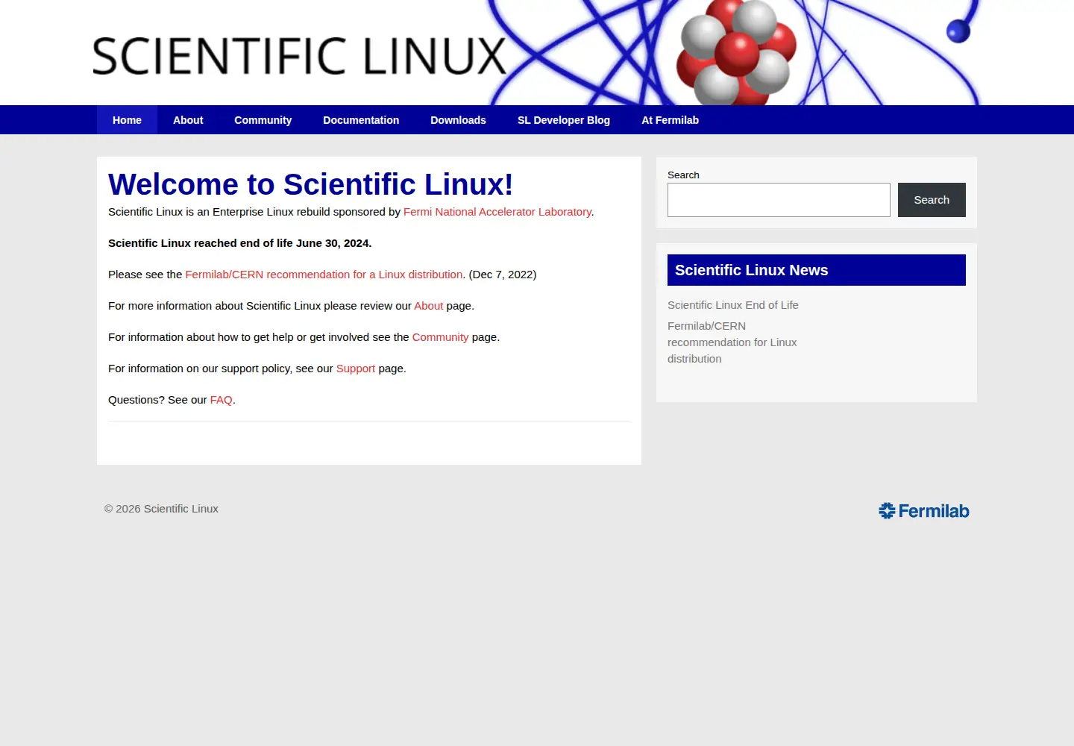This screenshot has height=746, width=1074.
Task: Read the Scientific Linux End of Life news
Action: pos(733,305)
